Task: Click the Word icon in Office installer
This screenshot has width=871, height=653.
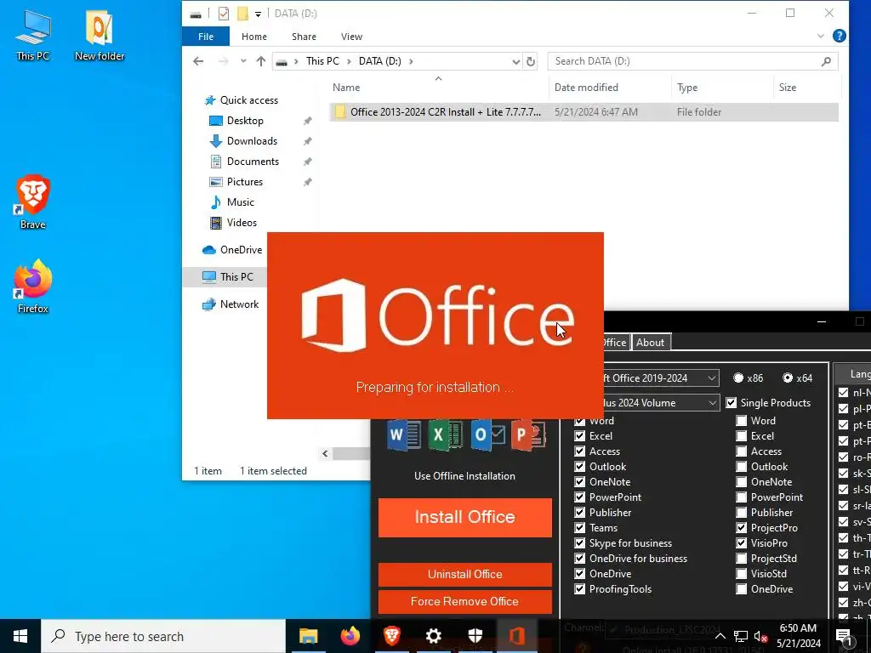Action: pos(404,434)
